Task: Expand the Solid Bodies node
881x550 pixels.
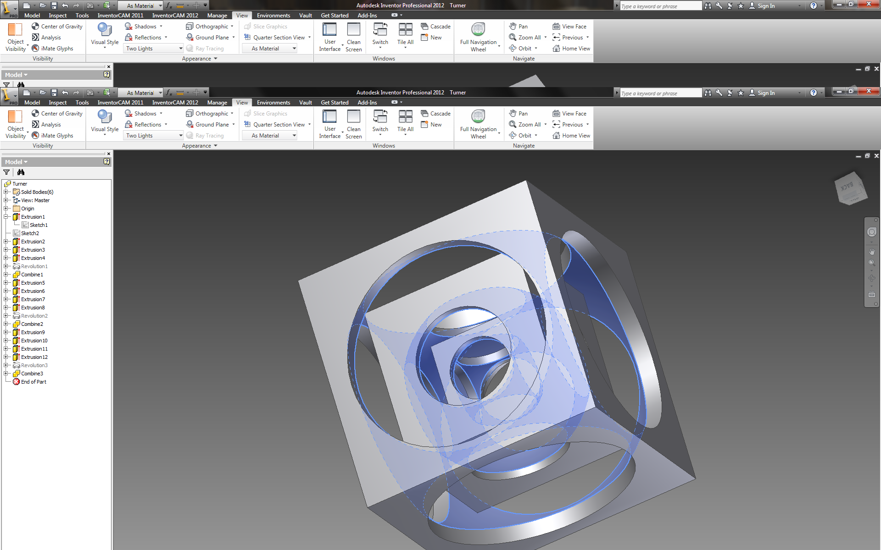Action: pos(5,192)
